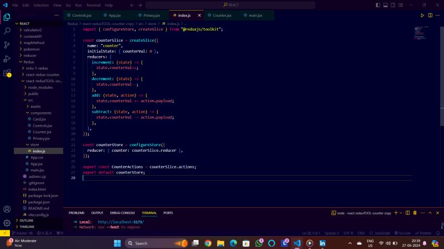Open editor More Actions ellipsis
This screenshot has width=444, height=249.
[437, 16]
